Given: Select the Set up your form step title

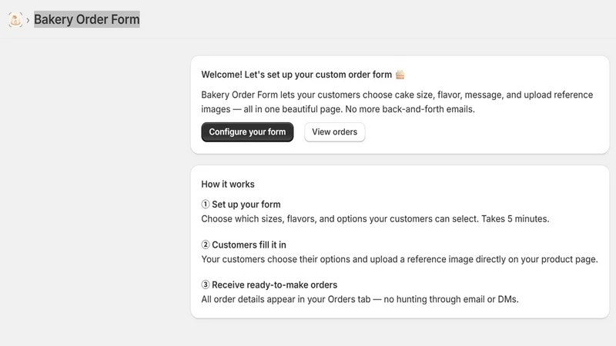Looking at the screenshot, I should point(246,205).
